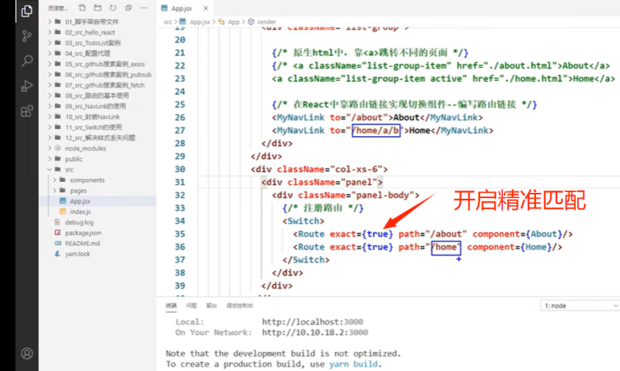Switch to the 问题 problems panel tab
Image resolution: width=620 pixels, height=371 pixels.
click(191, 305)
